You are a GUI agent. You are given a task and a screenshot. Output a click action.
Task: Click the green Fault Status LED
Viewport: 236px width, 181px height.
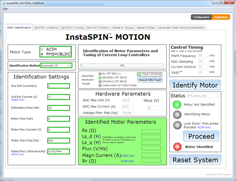[x=140, y=74]
